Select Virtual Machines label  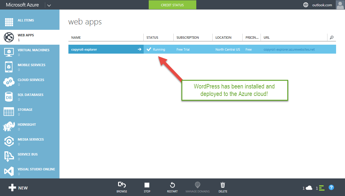tap(33, 50)
